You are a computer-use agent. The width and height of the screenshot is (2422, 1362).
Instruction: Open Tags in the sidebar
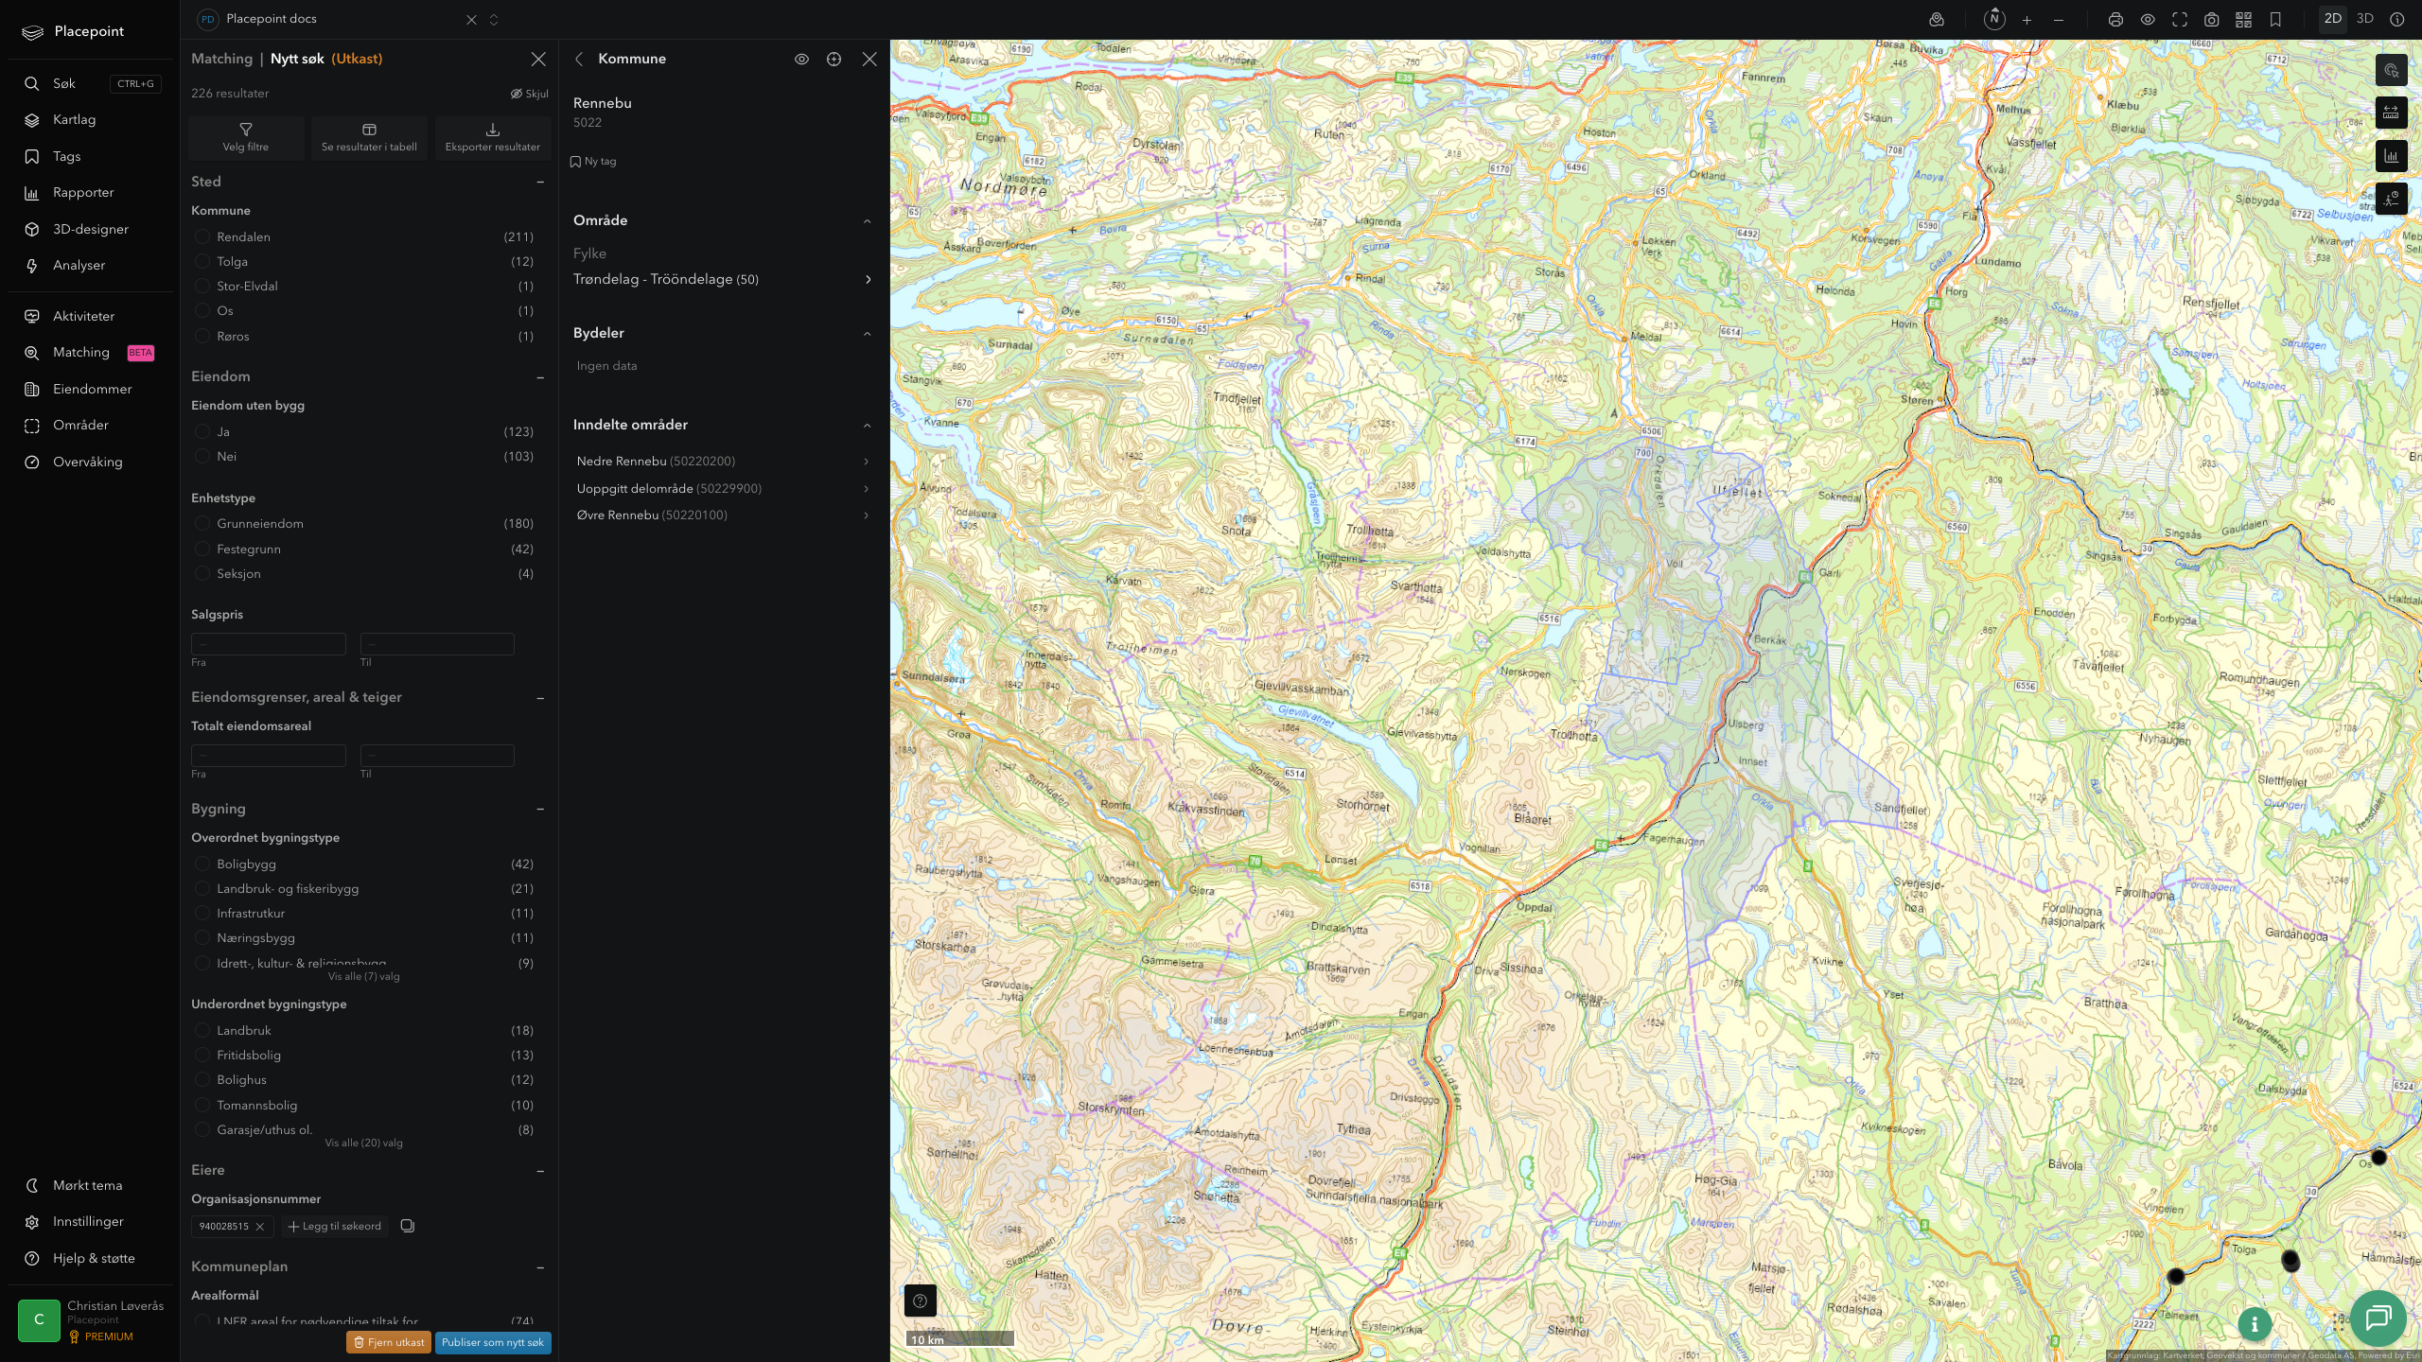pos(66,156)
